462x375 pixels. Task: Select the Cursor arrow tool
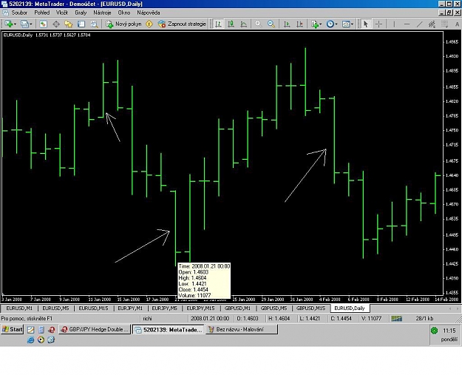[366, 24]
